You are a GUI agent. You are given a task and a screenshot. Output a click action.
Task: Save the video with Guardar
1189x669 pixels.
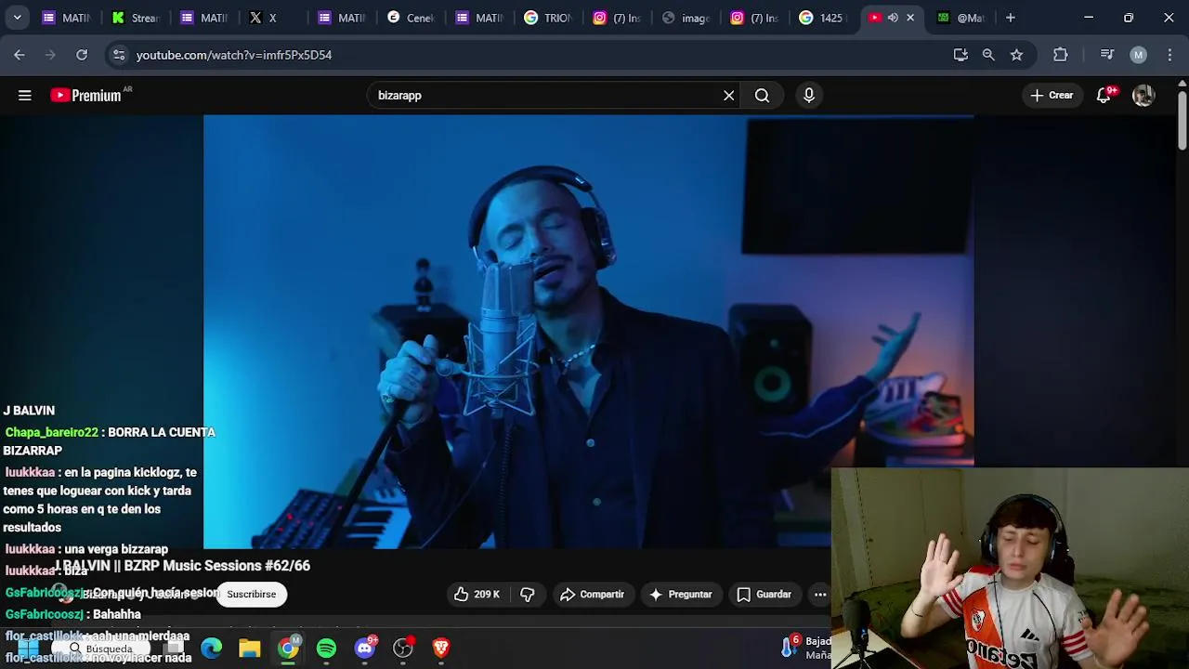click(x=764, y=594)
